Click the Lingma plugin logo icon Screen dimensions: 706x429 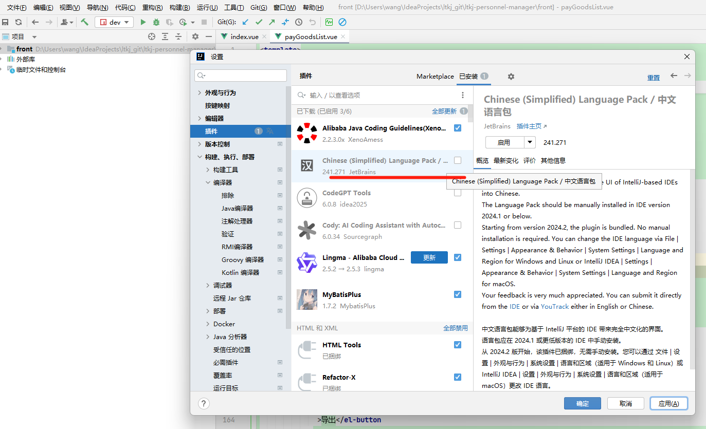(x=307, y=263)
